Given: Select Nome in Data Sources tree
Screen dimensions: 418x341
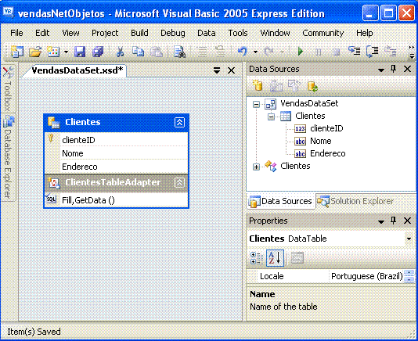Looking at the screenshot, I should click(x=321, y=141).
